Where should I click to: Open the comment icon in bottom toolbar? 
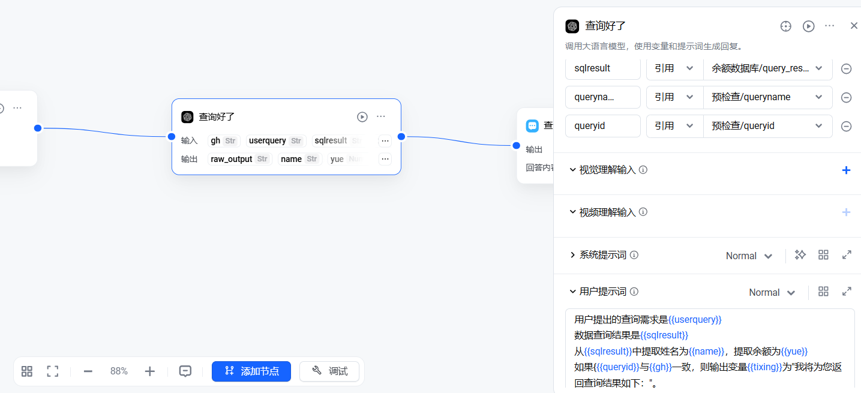(185, 371)
